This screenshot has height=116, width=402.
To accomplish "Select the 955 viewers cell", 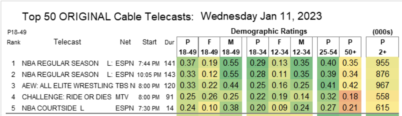I will click(x=383, y=64).
